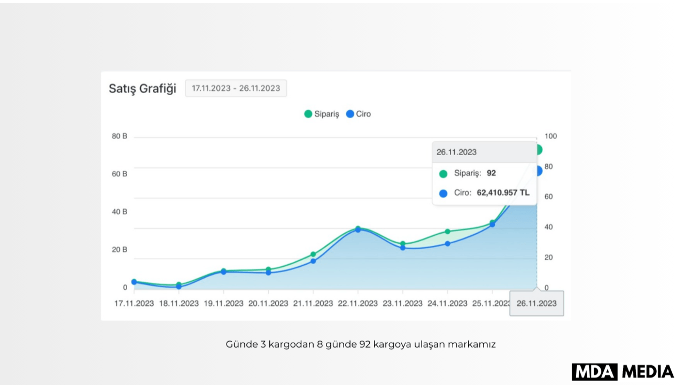The image size is (684, 385).
Task: Click the MDA MEDIA logo
Action: (623, 371)
